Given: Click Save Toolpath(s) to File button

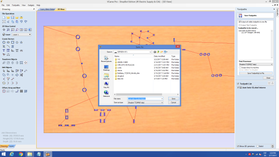Looking at the screenshot, I should coord(256,73).
